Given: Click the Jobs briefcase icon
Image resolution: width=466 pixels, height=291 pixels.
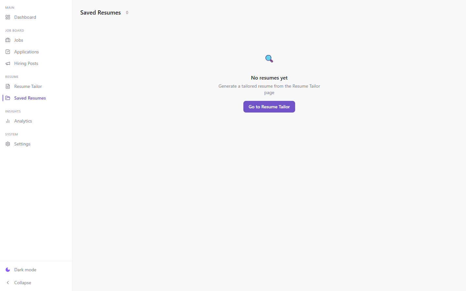Looking at the screenshot, I should 8,40.
